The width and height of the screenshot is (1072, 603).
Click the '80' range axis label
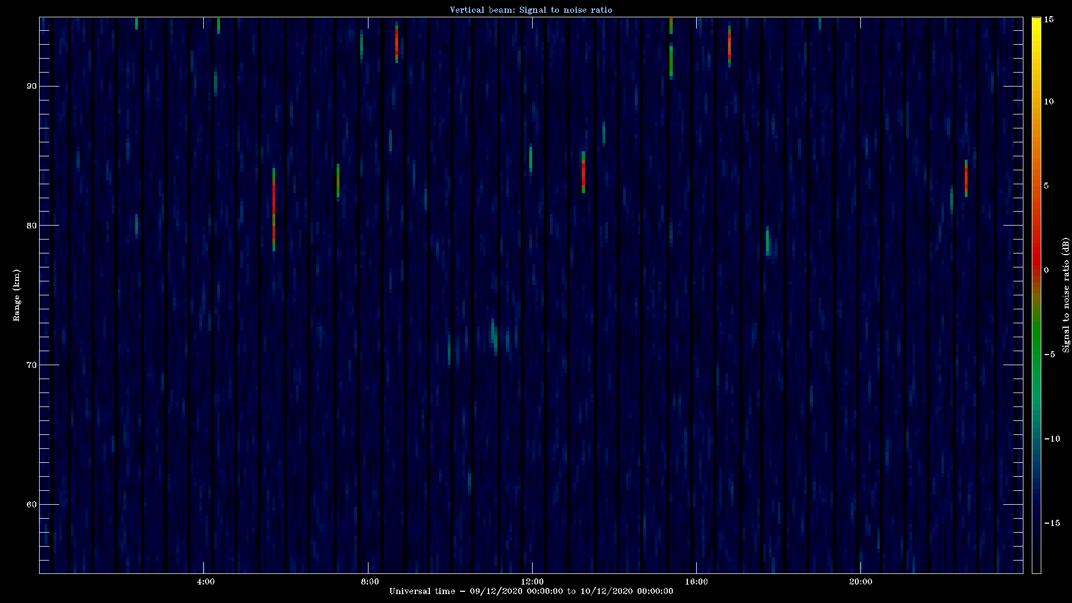click(32, 226)
